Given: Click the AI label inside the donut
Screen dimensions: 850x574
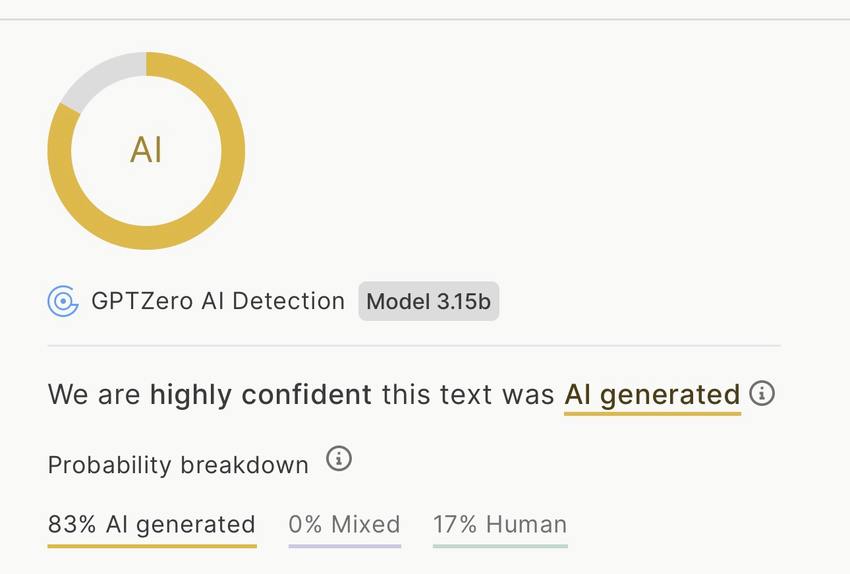Looking at the screenshot, I should point(146,150).
